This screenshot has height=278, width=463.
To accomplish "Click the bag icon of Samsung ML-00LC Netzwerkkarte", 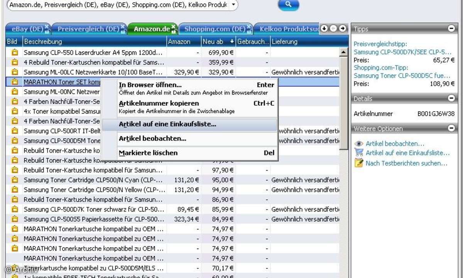I will pyautogui.click(x=15, y=72).
